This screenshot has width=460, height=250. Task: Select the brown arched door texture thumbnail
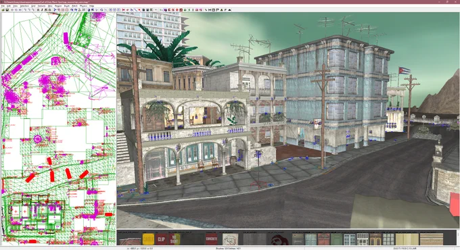375,239
